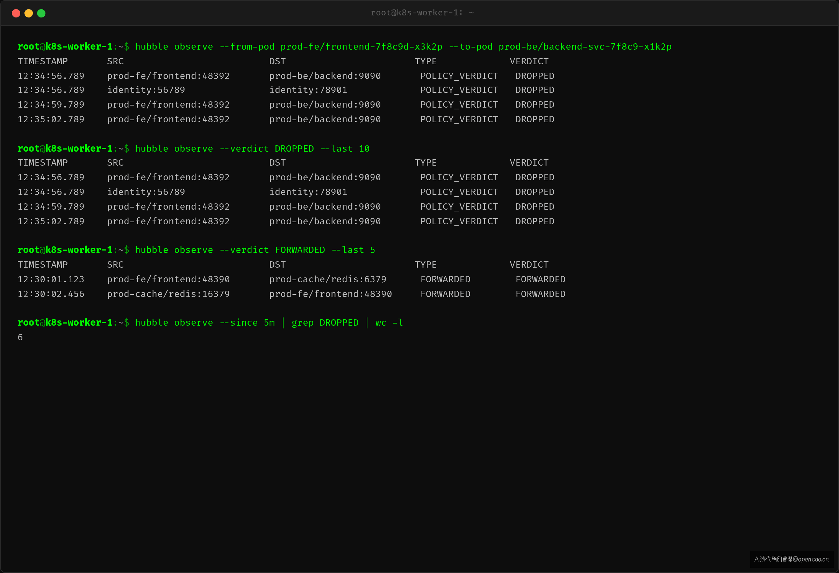Click the red close window button
Image resolution: width=839 pixels, height=573 pixels.
point(16,13)
